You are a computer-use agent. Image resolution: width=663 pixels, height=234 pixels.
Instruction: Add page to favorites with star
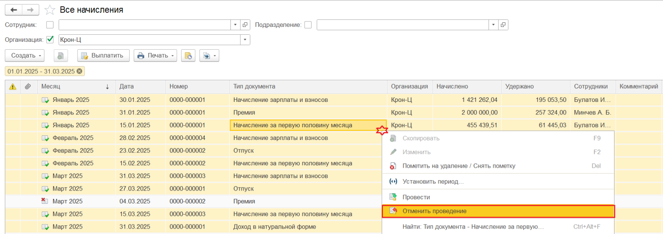coord(50,10)
